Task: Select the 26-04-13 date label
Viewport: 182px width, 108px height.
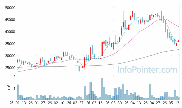Action: pyautogui.click(x=133, y=103)
